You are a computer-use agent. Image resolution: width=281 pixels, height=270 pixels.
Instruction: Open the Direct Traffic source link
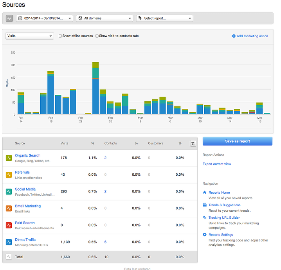(25, 240)
